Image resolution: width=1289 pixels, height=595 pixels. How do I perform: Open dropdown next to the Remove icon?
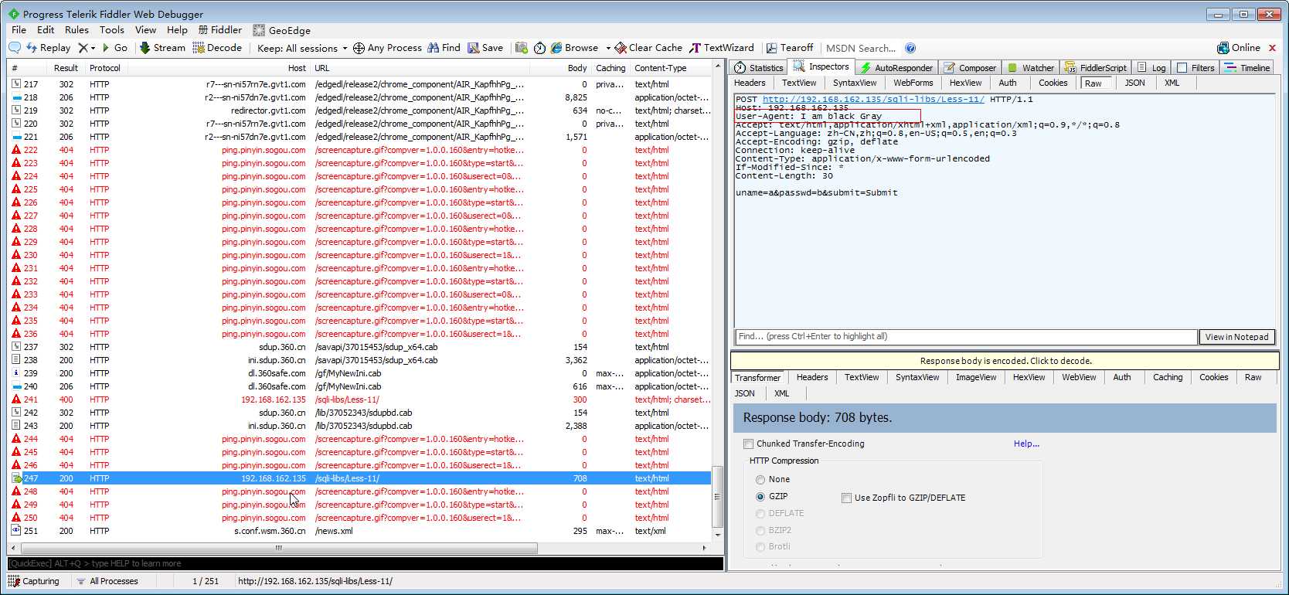(94, 48)
